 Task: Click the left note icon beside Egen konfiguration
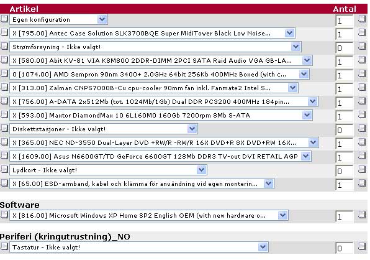tap(4, 19)
